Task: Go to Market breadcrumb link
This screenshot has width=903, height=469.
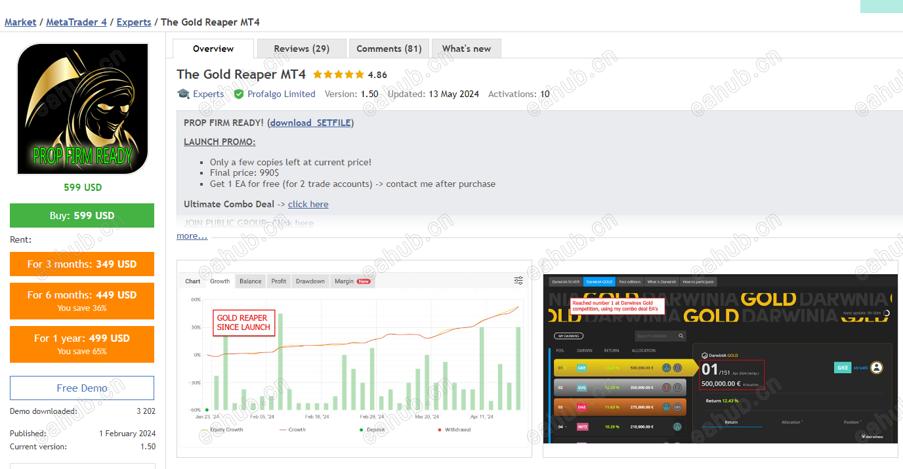Action: coord(20,22)
